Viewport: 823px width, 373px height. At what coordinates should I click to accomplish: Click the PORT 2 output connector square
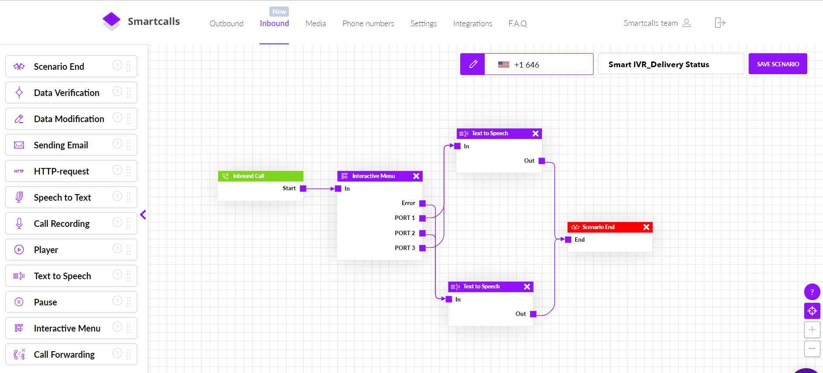[x=422, y=233]
